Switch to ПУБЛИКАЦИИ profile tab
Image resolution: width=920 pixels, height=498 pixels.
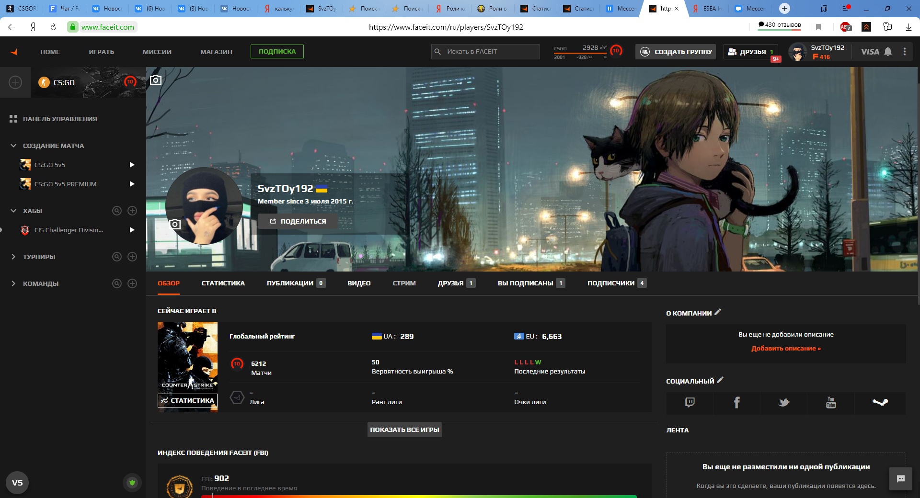click(x=296, y=283)
